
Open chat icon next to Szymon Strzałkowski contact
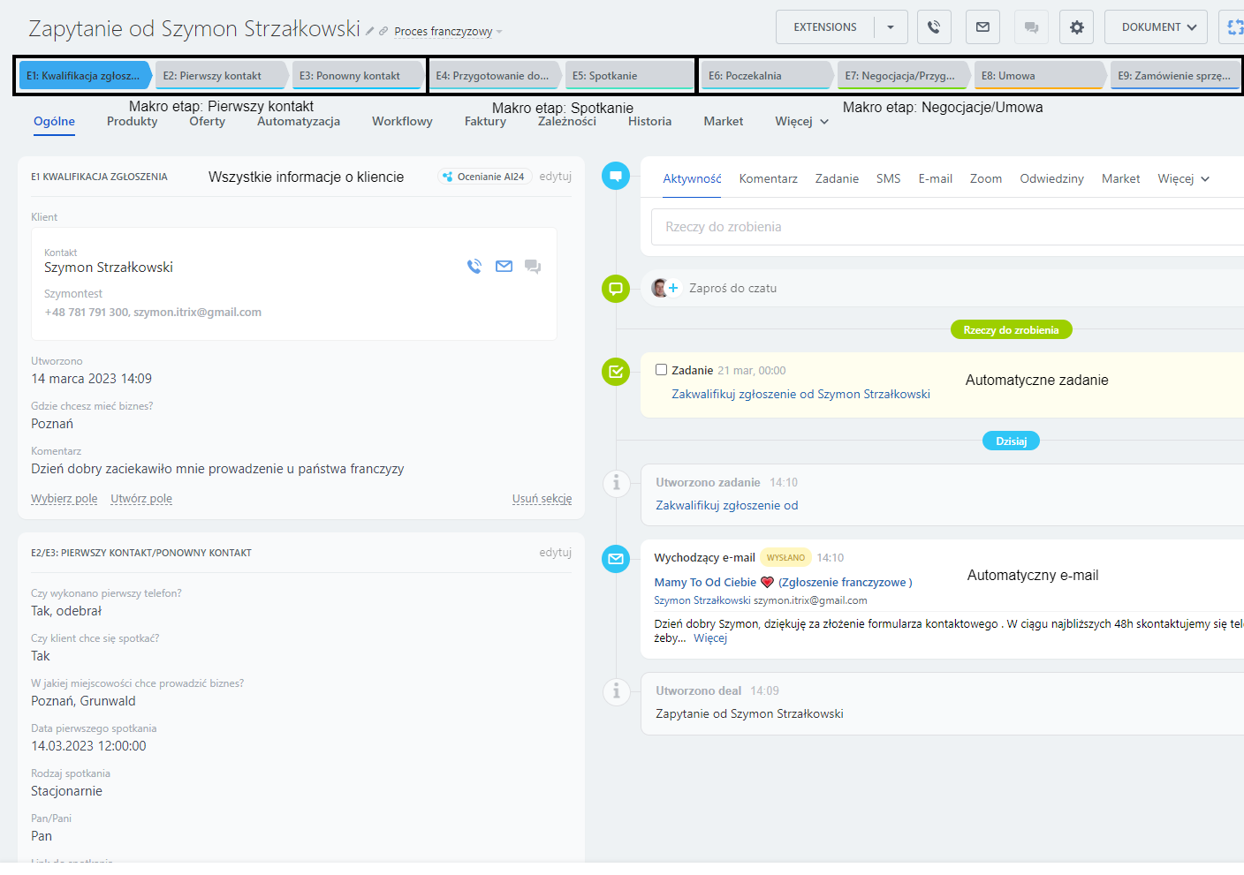pos(533,266)
